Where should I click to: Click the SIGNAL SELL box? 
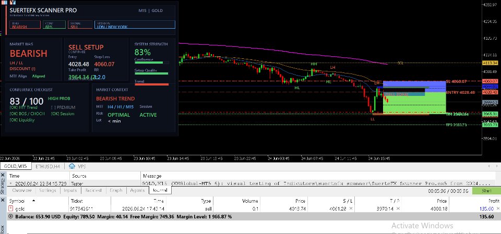pyautogui.click(x=80, y=25)
